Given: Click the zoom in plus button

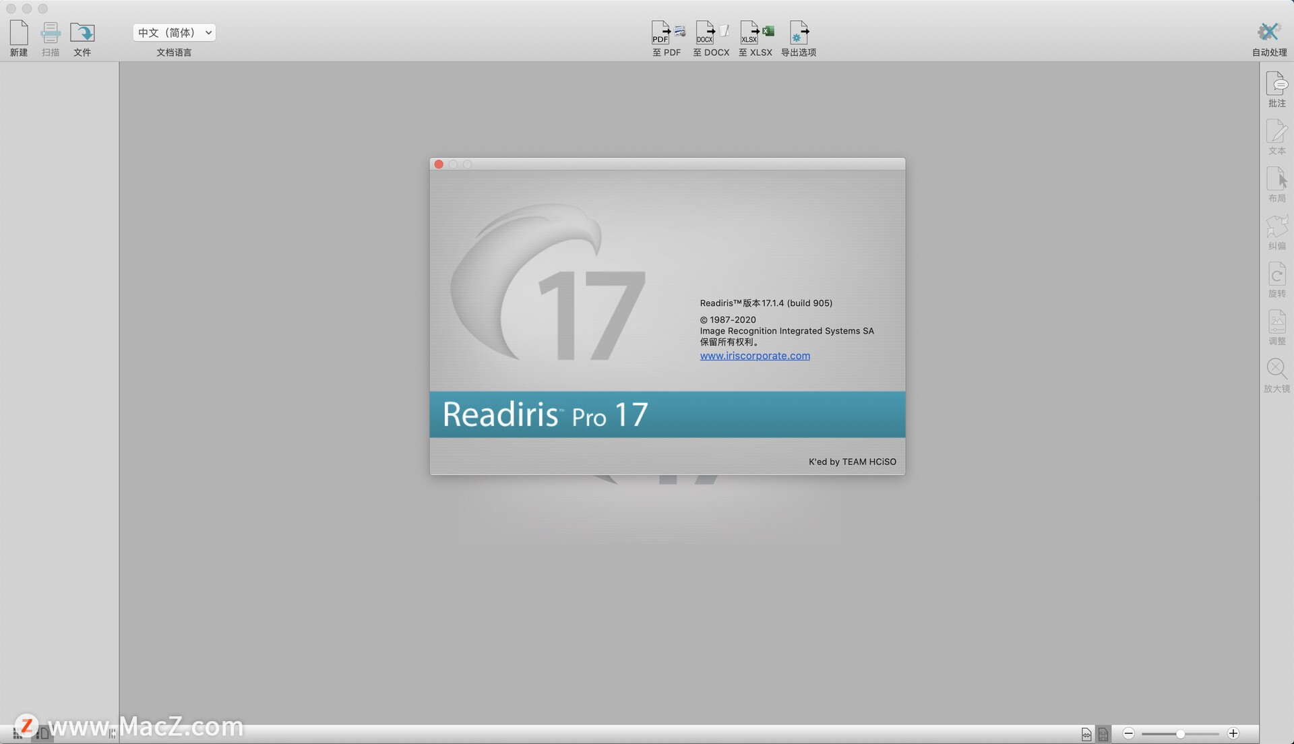Looking at the screenshot, I should click(1233, 734).
